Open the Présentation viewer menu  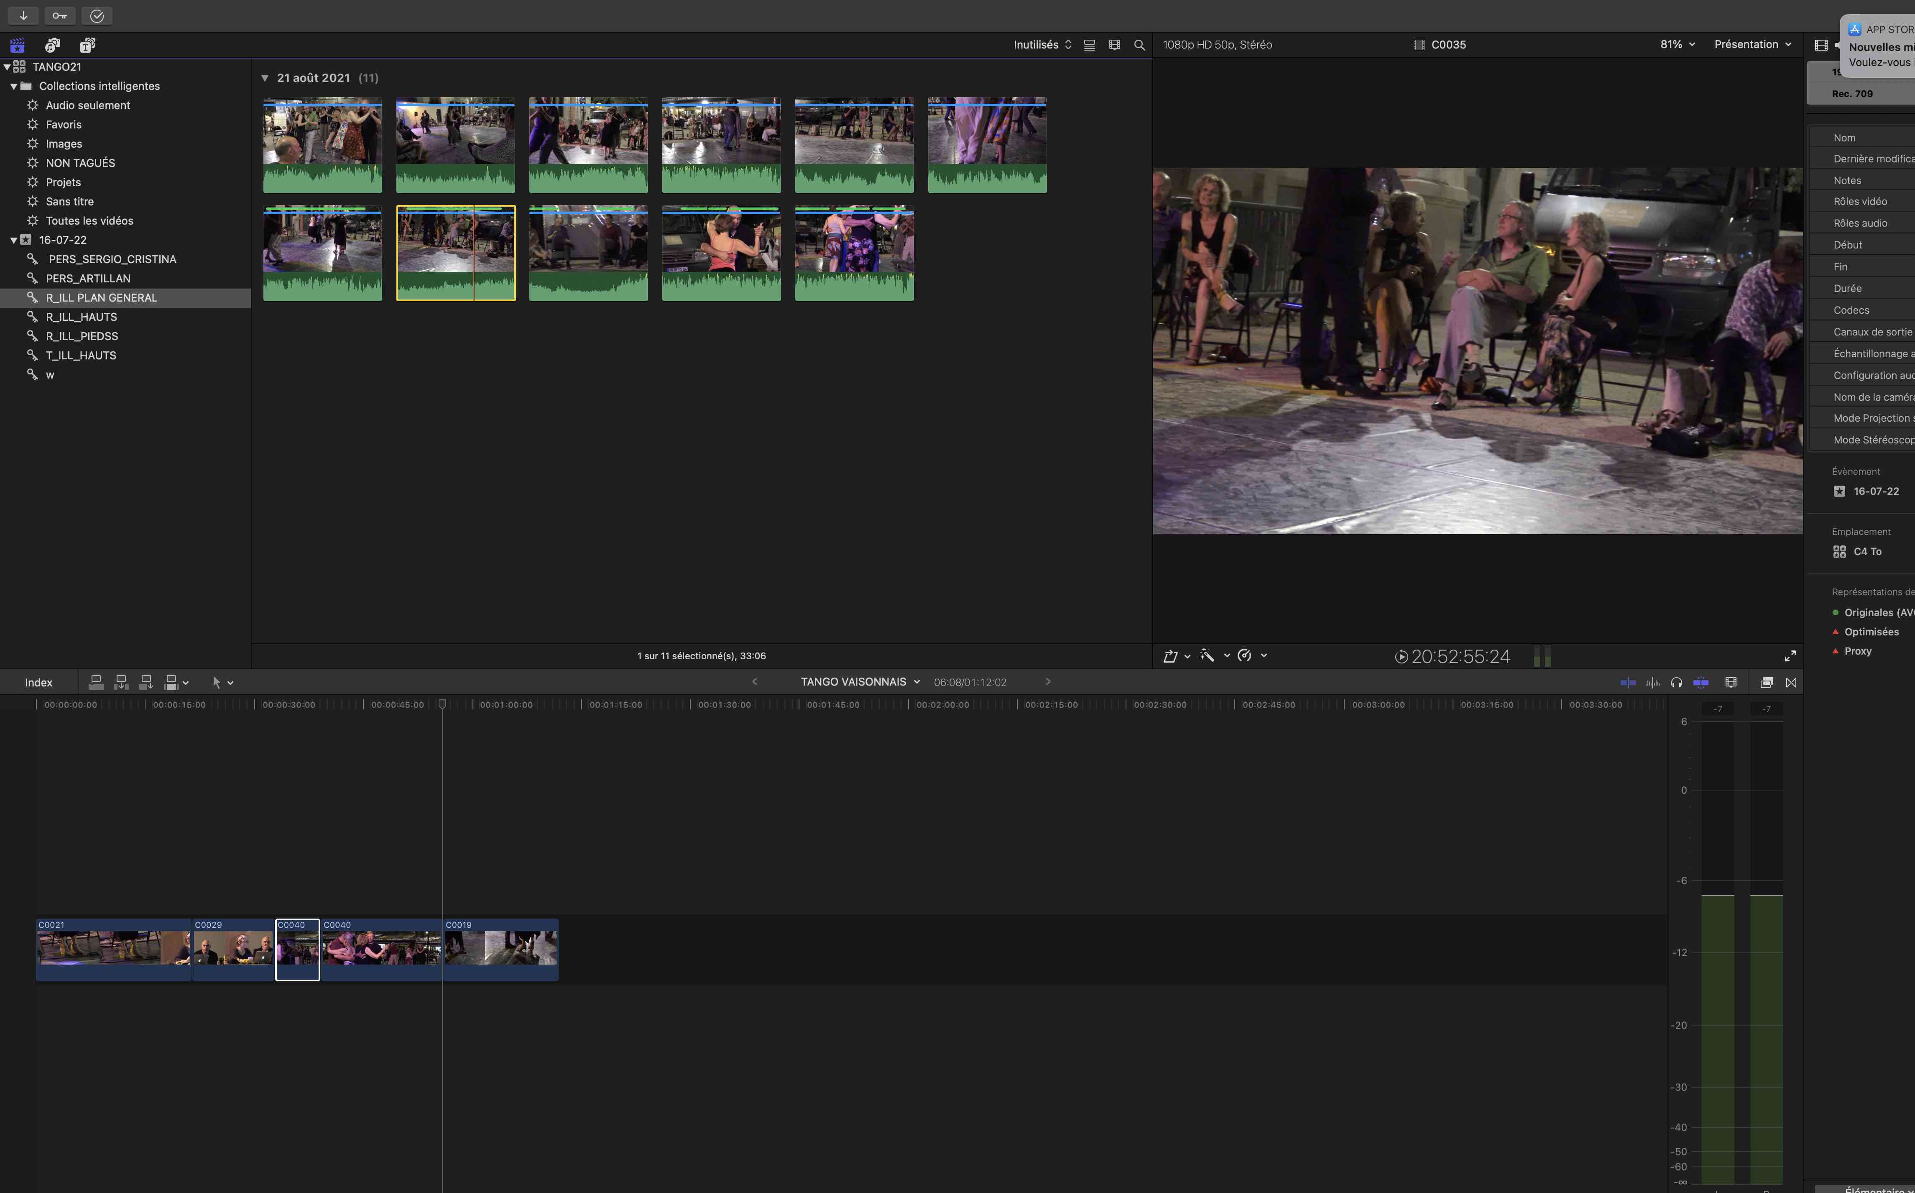[1752, 44]
